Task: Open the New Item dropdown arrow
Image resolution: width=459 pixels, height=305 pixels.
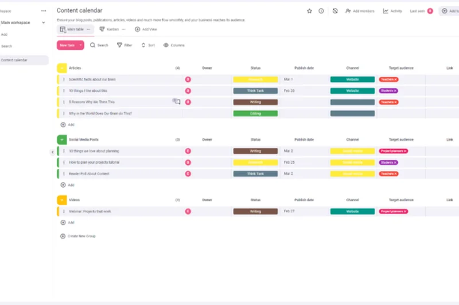Action: coord(81,45)
